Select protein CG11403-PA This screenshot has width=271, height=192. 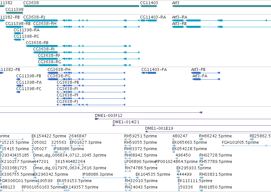149,73
